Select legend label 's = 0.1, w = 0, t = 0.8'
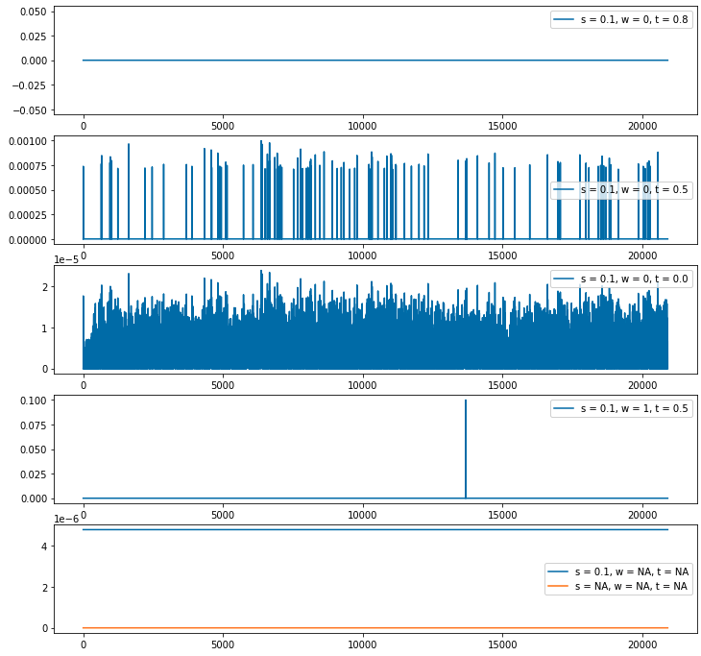 coord(634,19)
